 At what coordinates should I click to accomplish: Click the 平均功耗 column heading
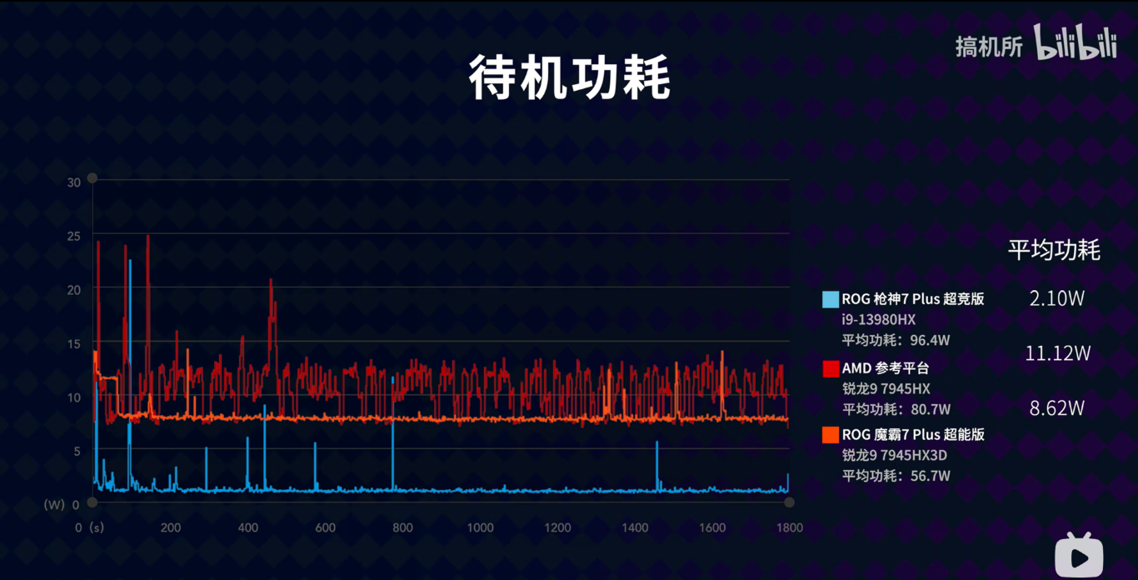click(x=1054, y=250)
